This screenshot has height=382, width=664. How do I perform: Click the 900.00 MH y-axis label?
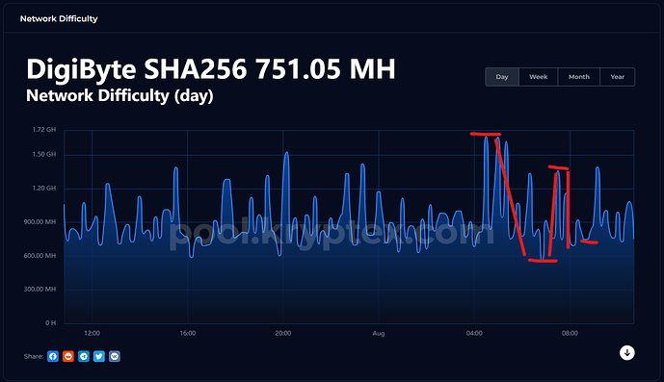point(40,222)
